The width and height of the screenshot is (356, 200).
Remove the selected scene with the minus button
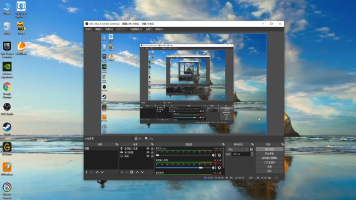click(91, 172)
